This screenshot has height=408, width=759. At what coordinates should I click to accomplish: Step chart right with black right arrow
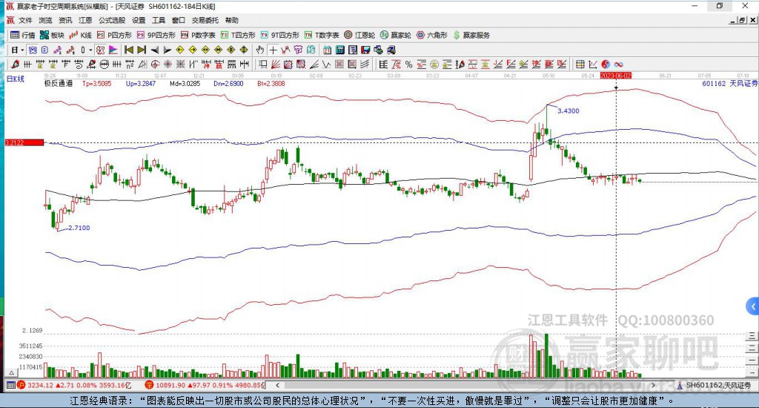click(167, 50)
